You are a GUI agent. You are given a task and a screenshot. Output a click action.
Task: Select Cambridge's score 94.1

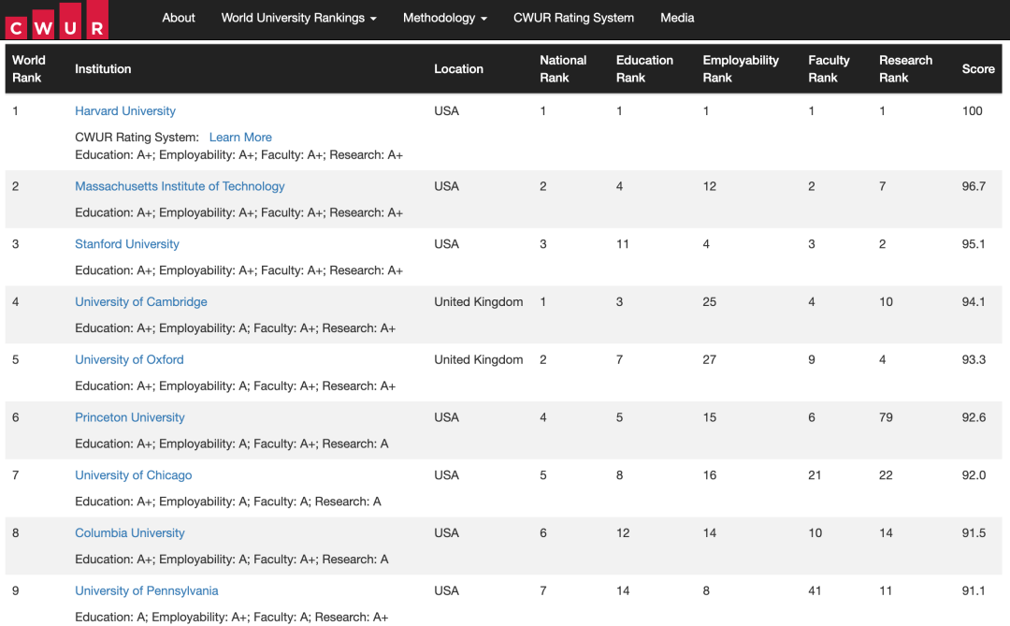pos(974,301)
